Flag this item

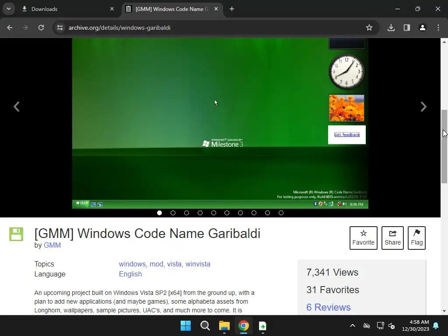pyautogui.click(x=416, y=238)
